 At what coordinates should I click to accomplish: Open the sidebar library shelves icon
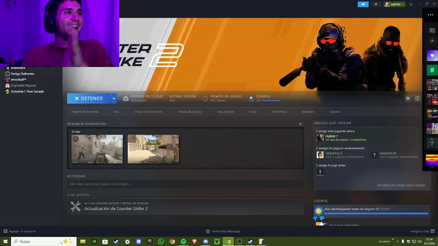tap(432, 30)
